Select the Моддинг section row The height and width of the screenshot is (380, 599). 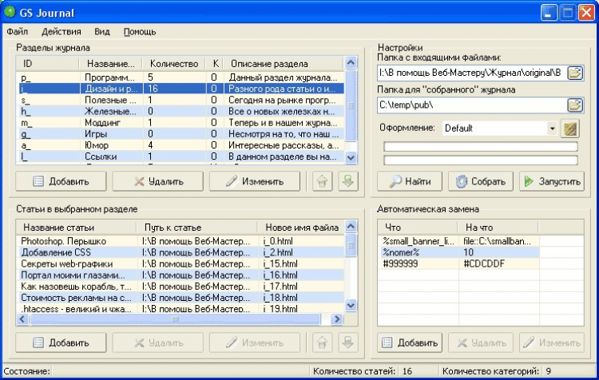(x=180, y=123)
